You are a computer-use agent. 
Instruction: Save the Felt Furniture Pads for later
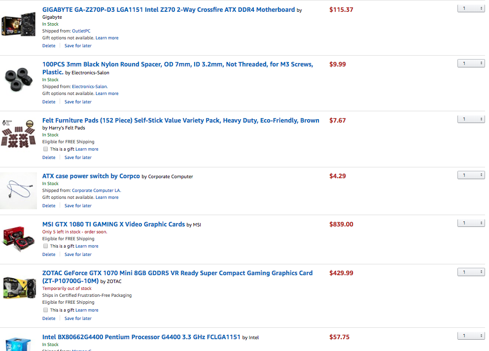(x=78, y=158)
